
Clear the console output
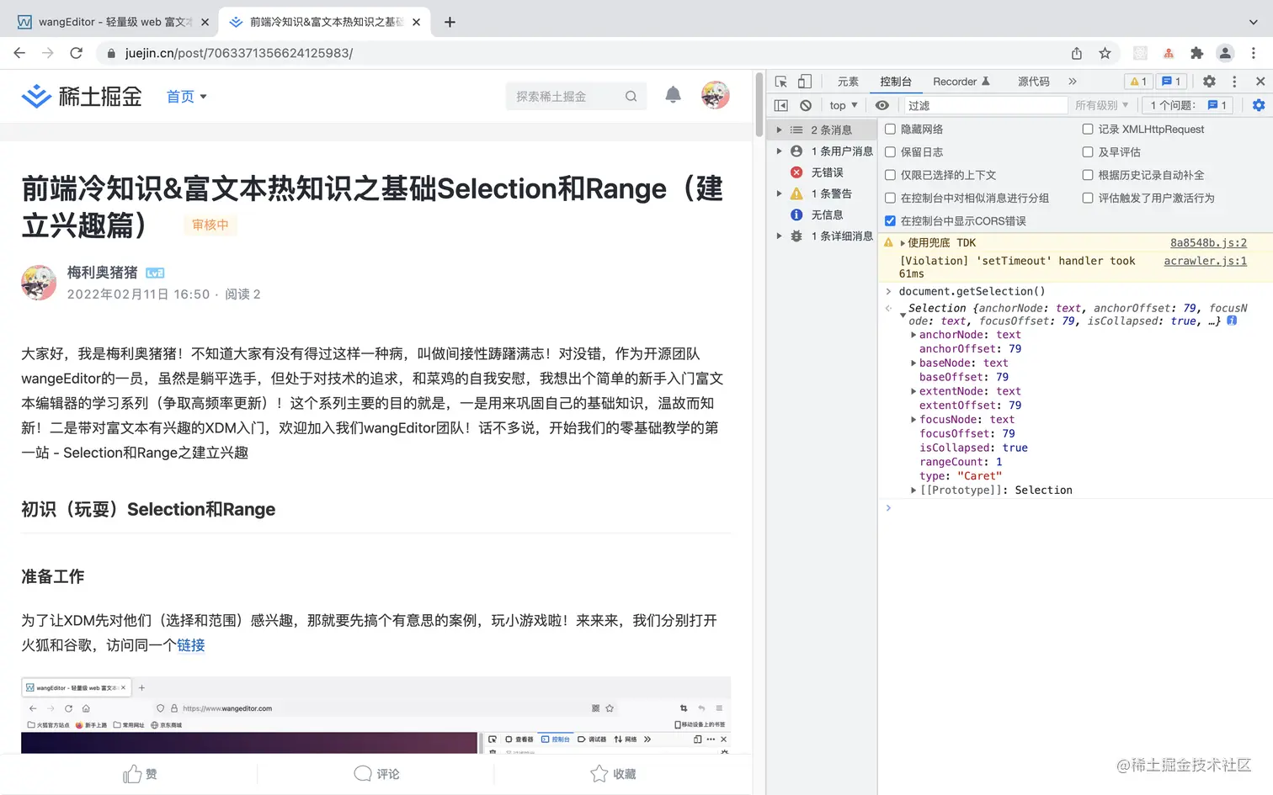click(x=806, y=105)
